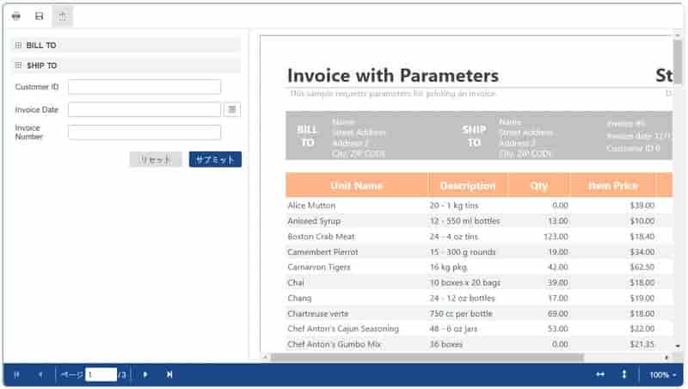This screenshot has height=389, width=688.
Task: Click the Camembert Pierrot row name
Action: click(322, 251)
